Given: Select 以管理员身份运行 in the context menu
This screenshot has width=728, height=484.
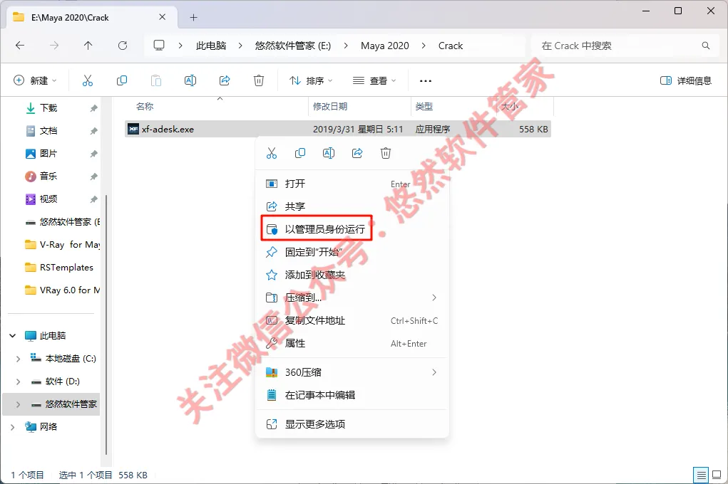Looking at the screenshot, I should point(352,229).
